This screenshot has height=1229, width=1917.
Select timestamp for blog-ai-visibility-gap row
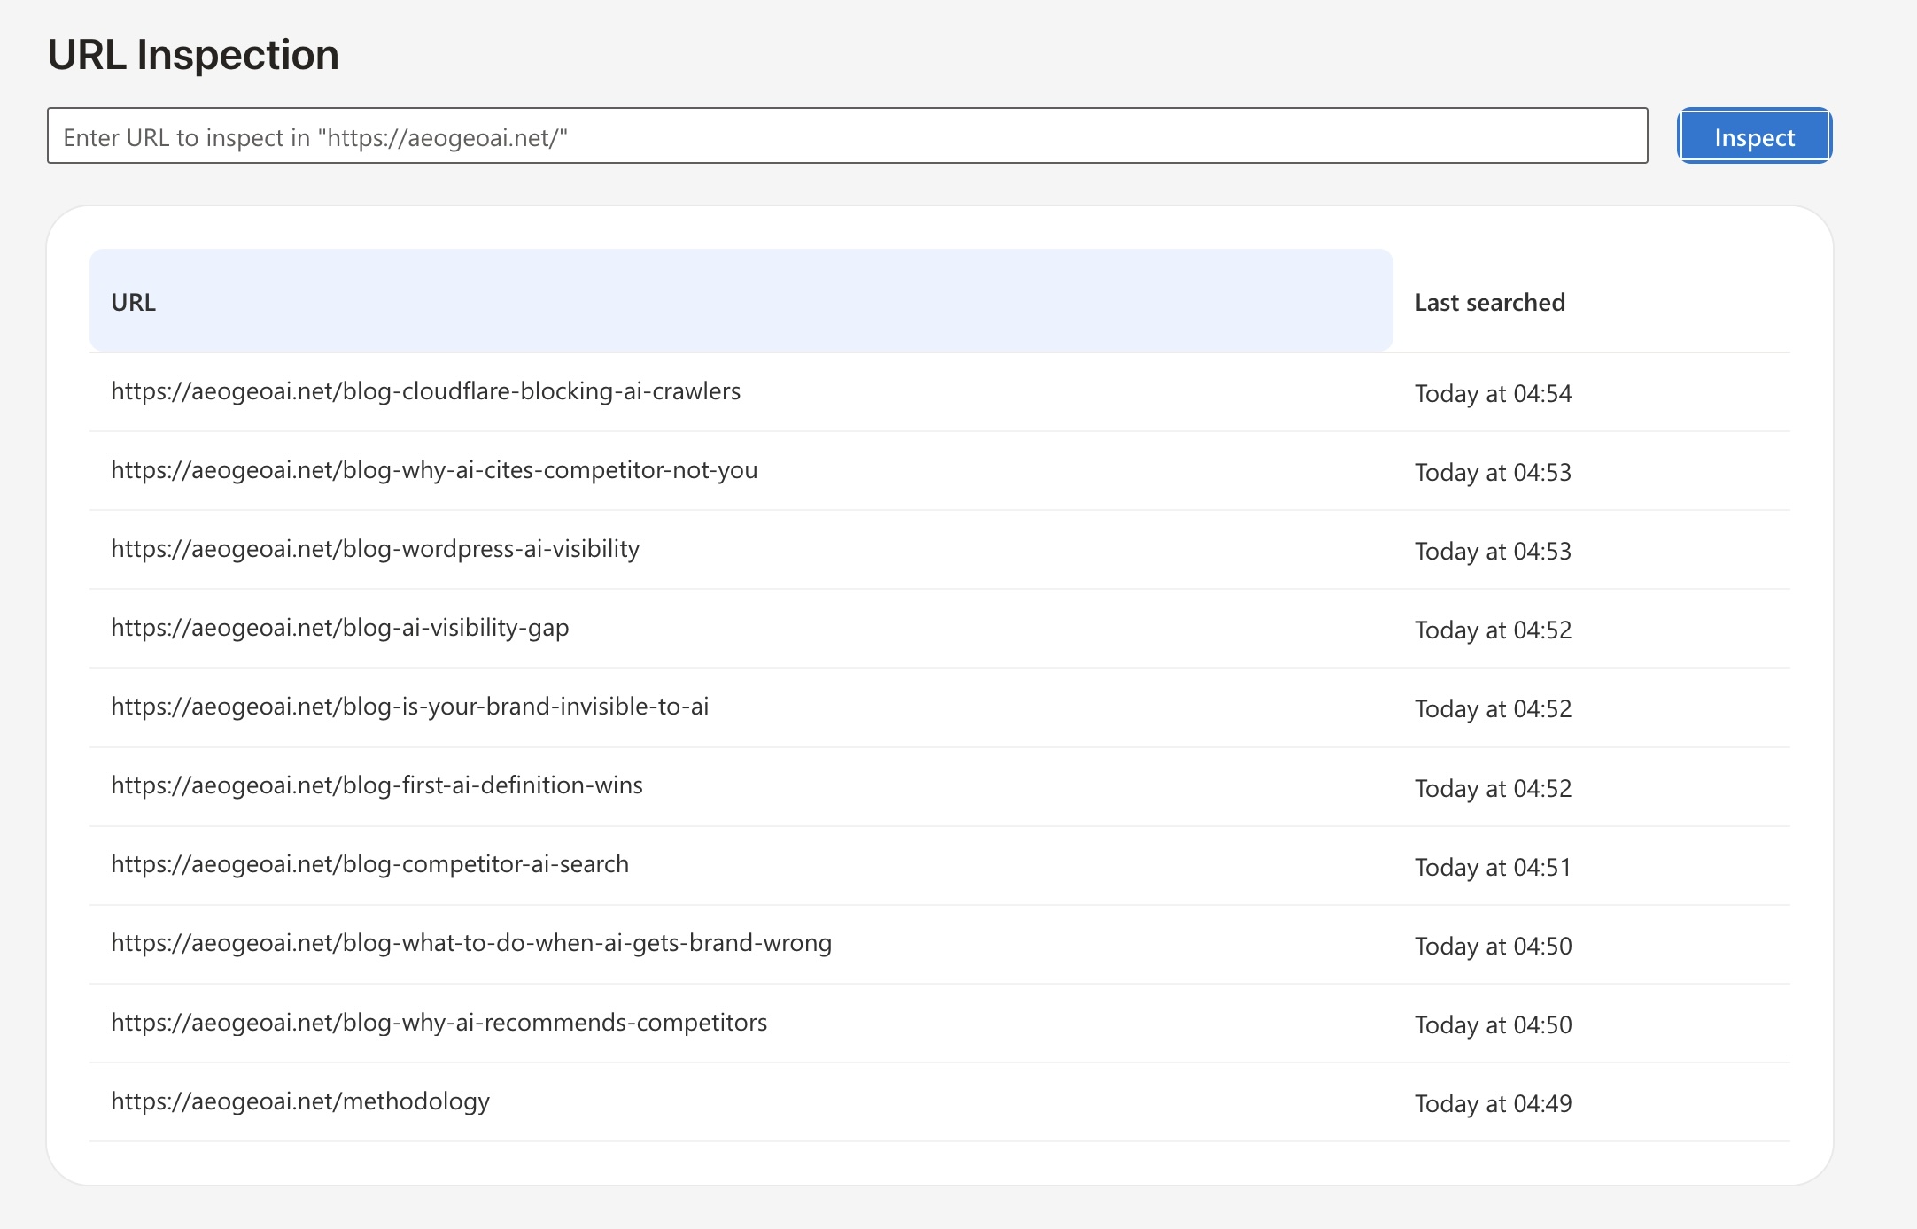pyautogui.click(x=1493, y=630)
